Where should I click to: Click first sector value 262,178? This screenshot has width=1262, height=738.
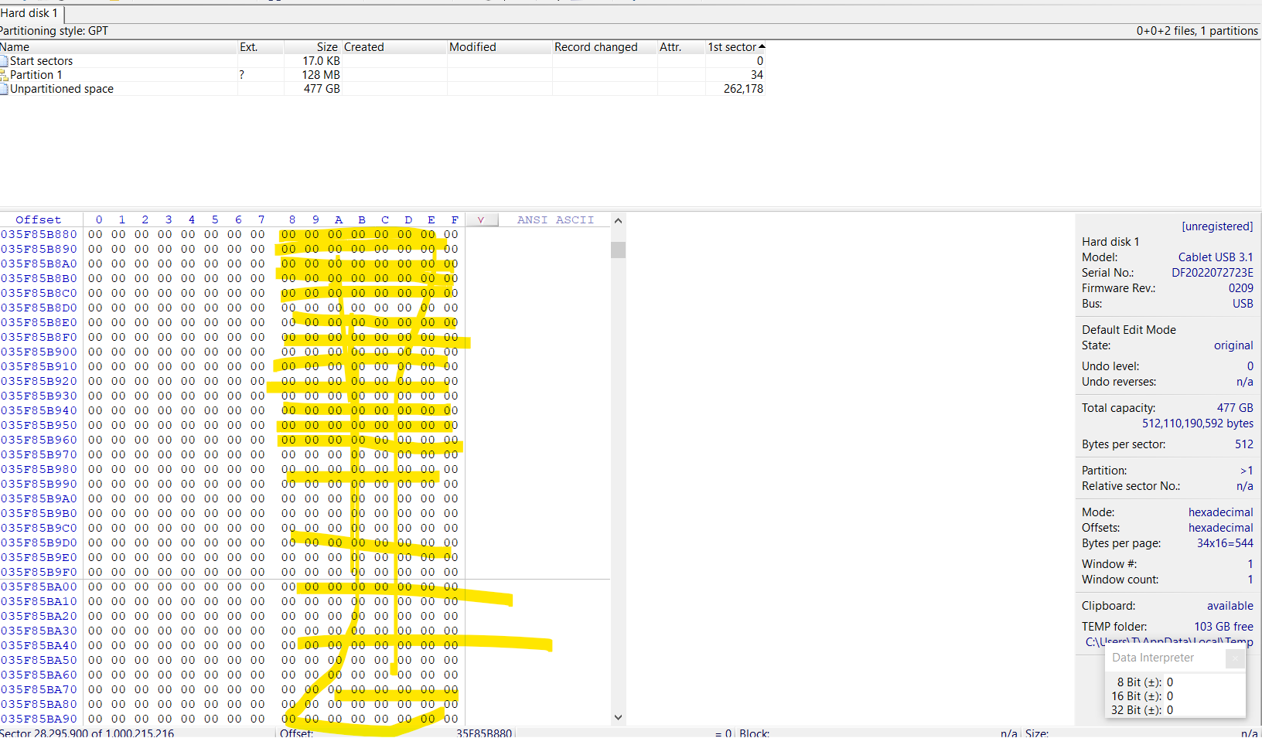pos(743,89)
